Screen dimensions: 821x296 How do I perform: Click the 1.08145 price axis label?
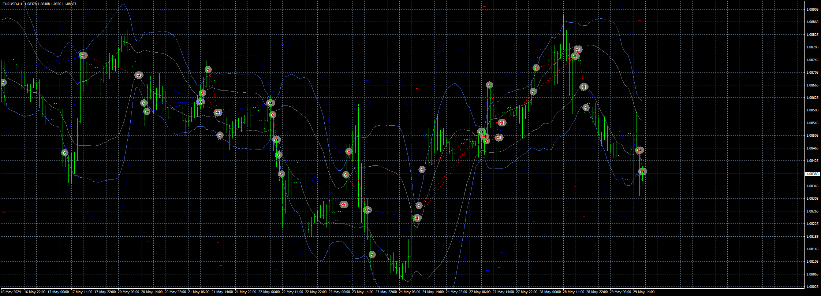(812, 249)
